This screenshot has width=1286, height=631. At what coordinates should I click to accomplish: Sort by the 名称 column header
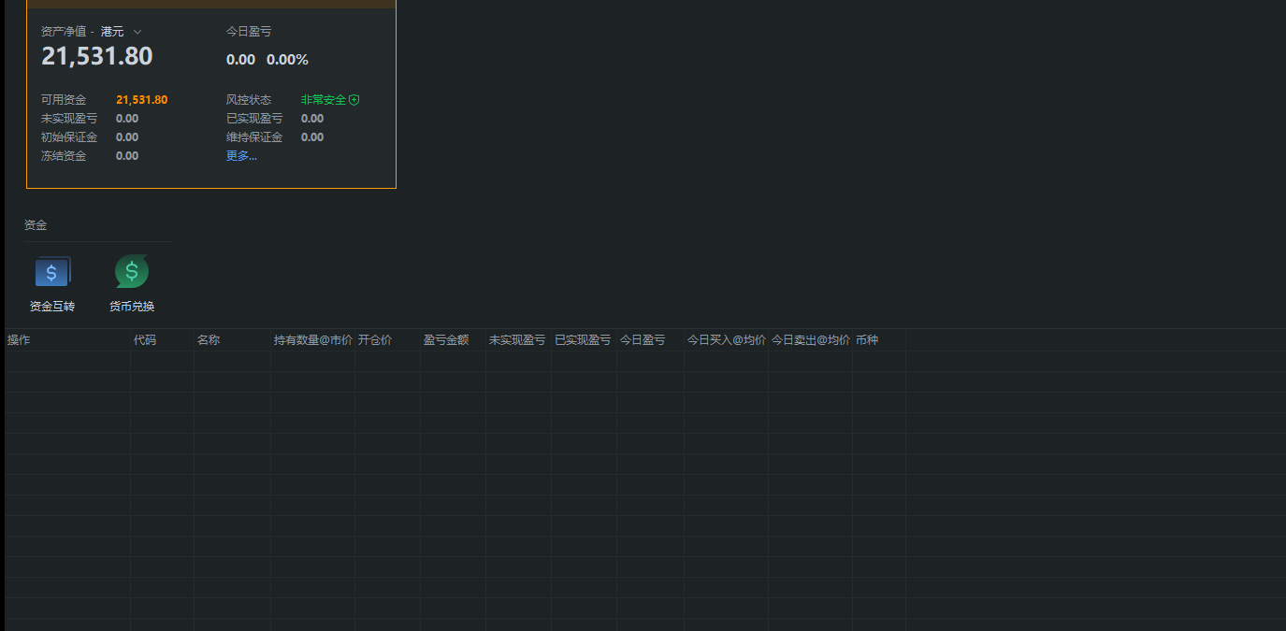pos(209,340)
